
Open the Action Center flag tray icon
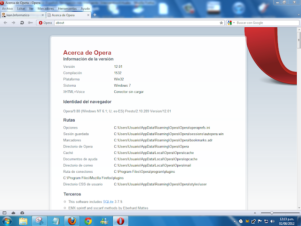(x=260, y=221)
